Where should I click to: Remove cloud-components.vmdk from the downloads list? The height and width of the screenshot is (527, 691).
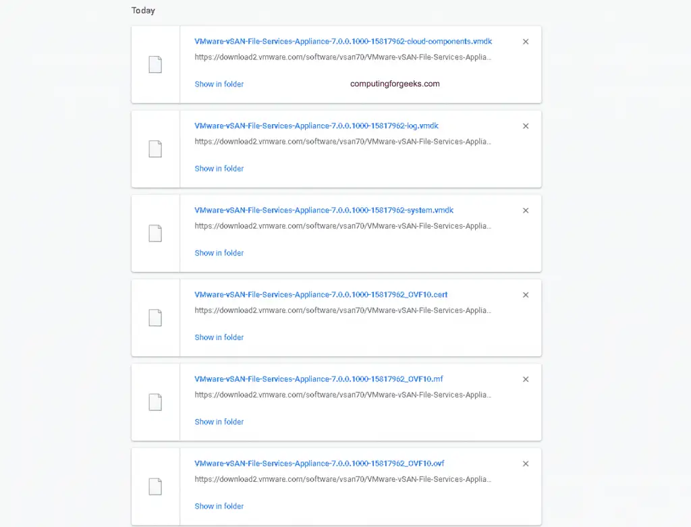coord(526,42)
